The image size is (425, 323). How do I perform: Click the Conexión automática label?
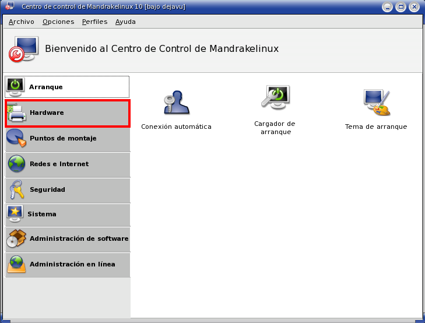pyautogui.click(x=176, y=127)
